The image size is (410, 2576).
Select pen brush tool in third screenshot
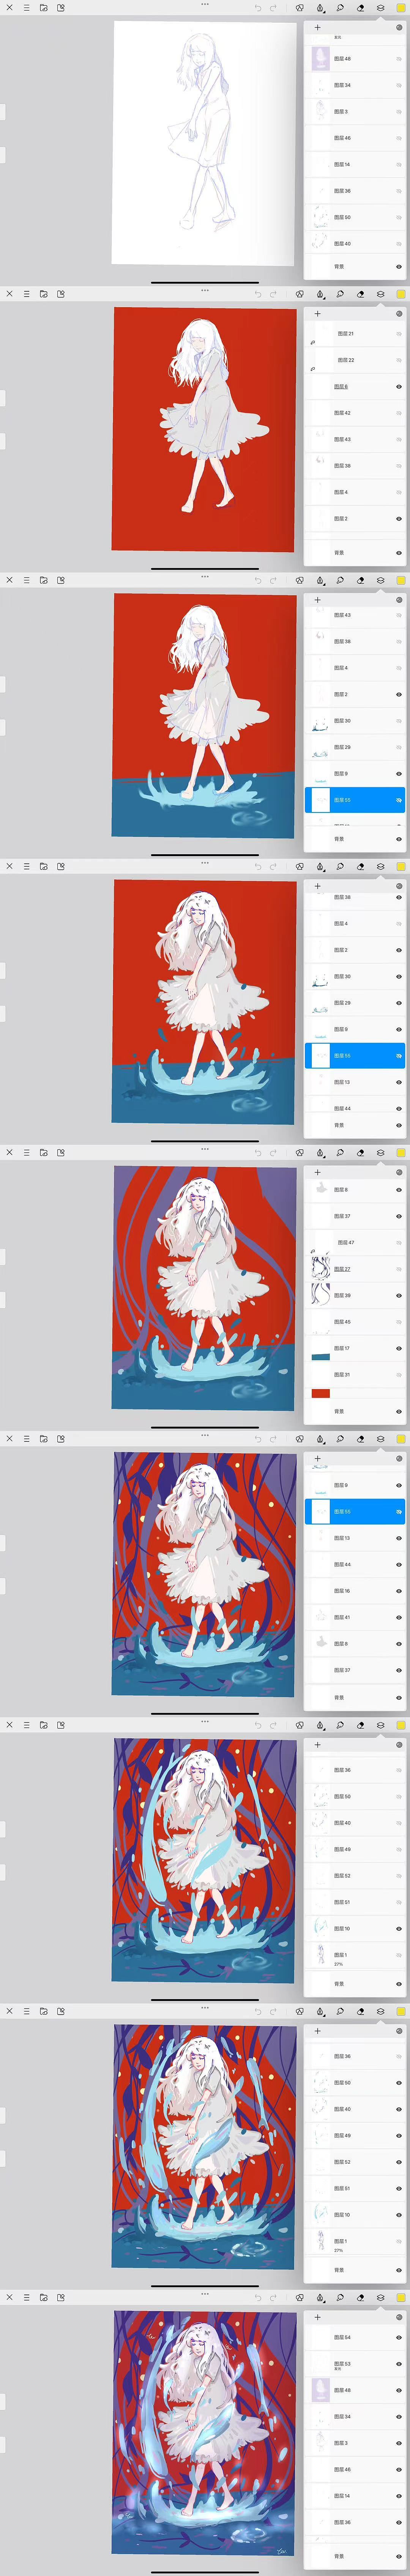(x=320, y=580)
